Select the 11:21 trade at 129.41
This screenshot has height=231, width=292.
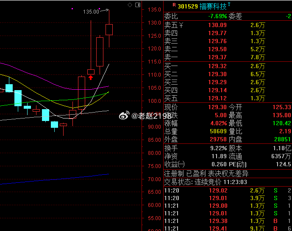(x=228, y=228)
